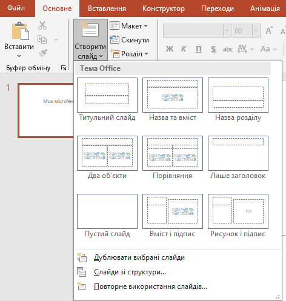The height and width of the screenshot is (301, 286).
Task: Click the Copy icon in clipboard group
Action: [x=42, y=39]
